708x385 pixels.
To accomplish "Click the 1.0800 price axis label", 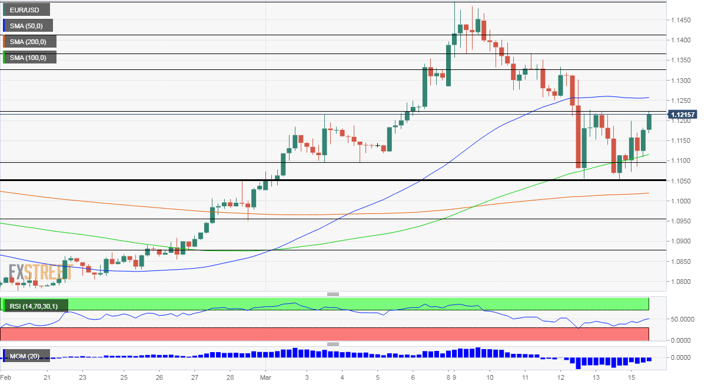I will pyautogui.click(x=680, y=282).
